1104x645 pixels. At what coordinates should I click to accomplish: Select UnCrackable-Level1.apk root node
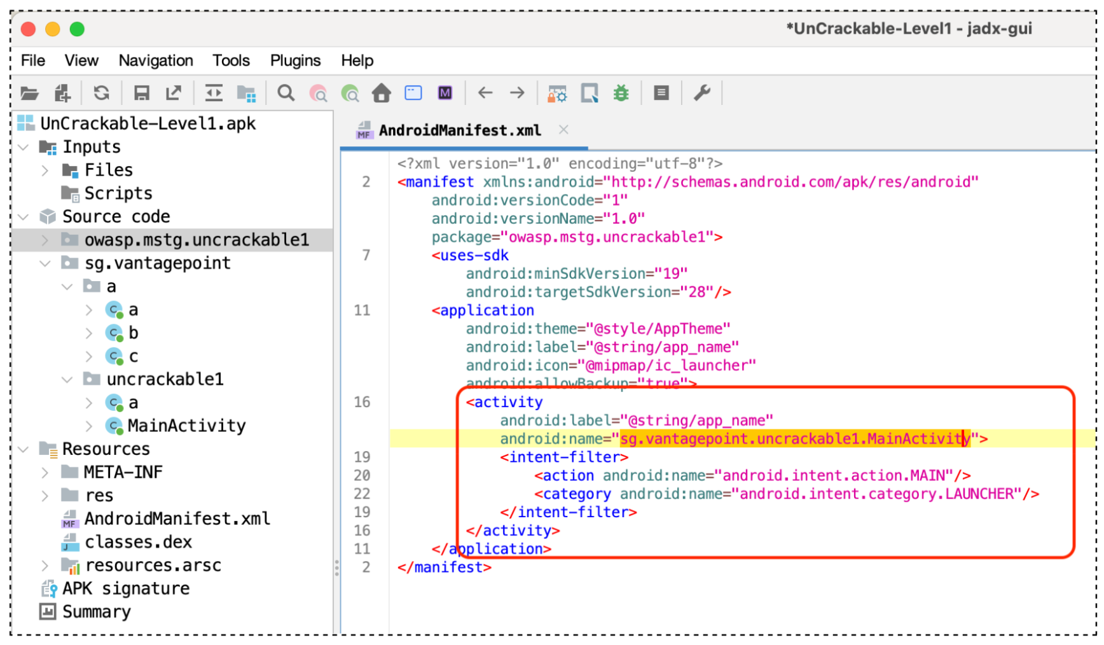(x=148, y=123)
